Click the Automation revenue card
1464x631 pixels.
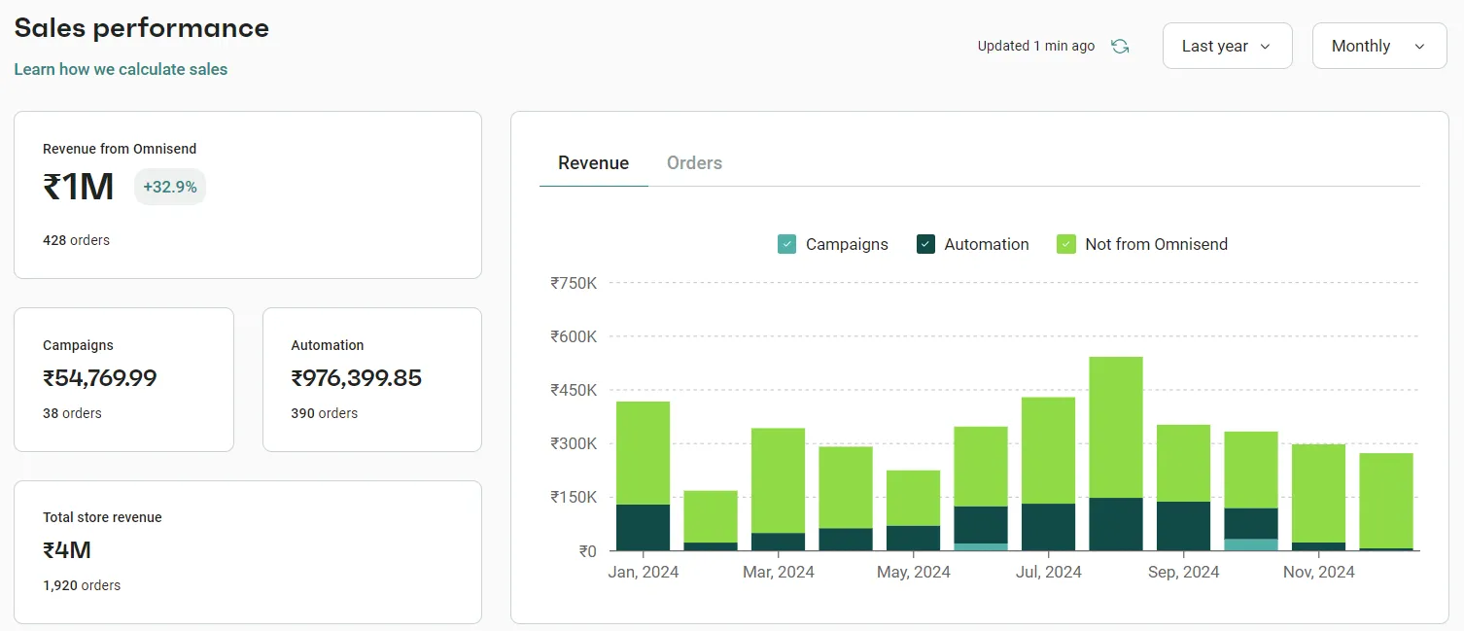coord(371,379)
